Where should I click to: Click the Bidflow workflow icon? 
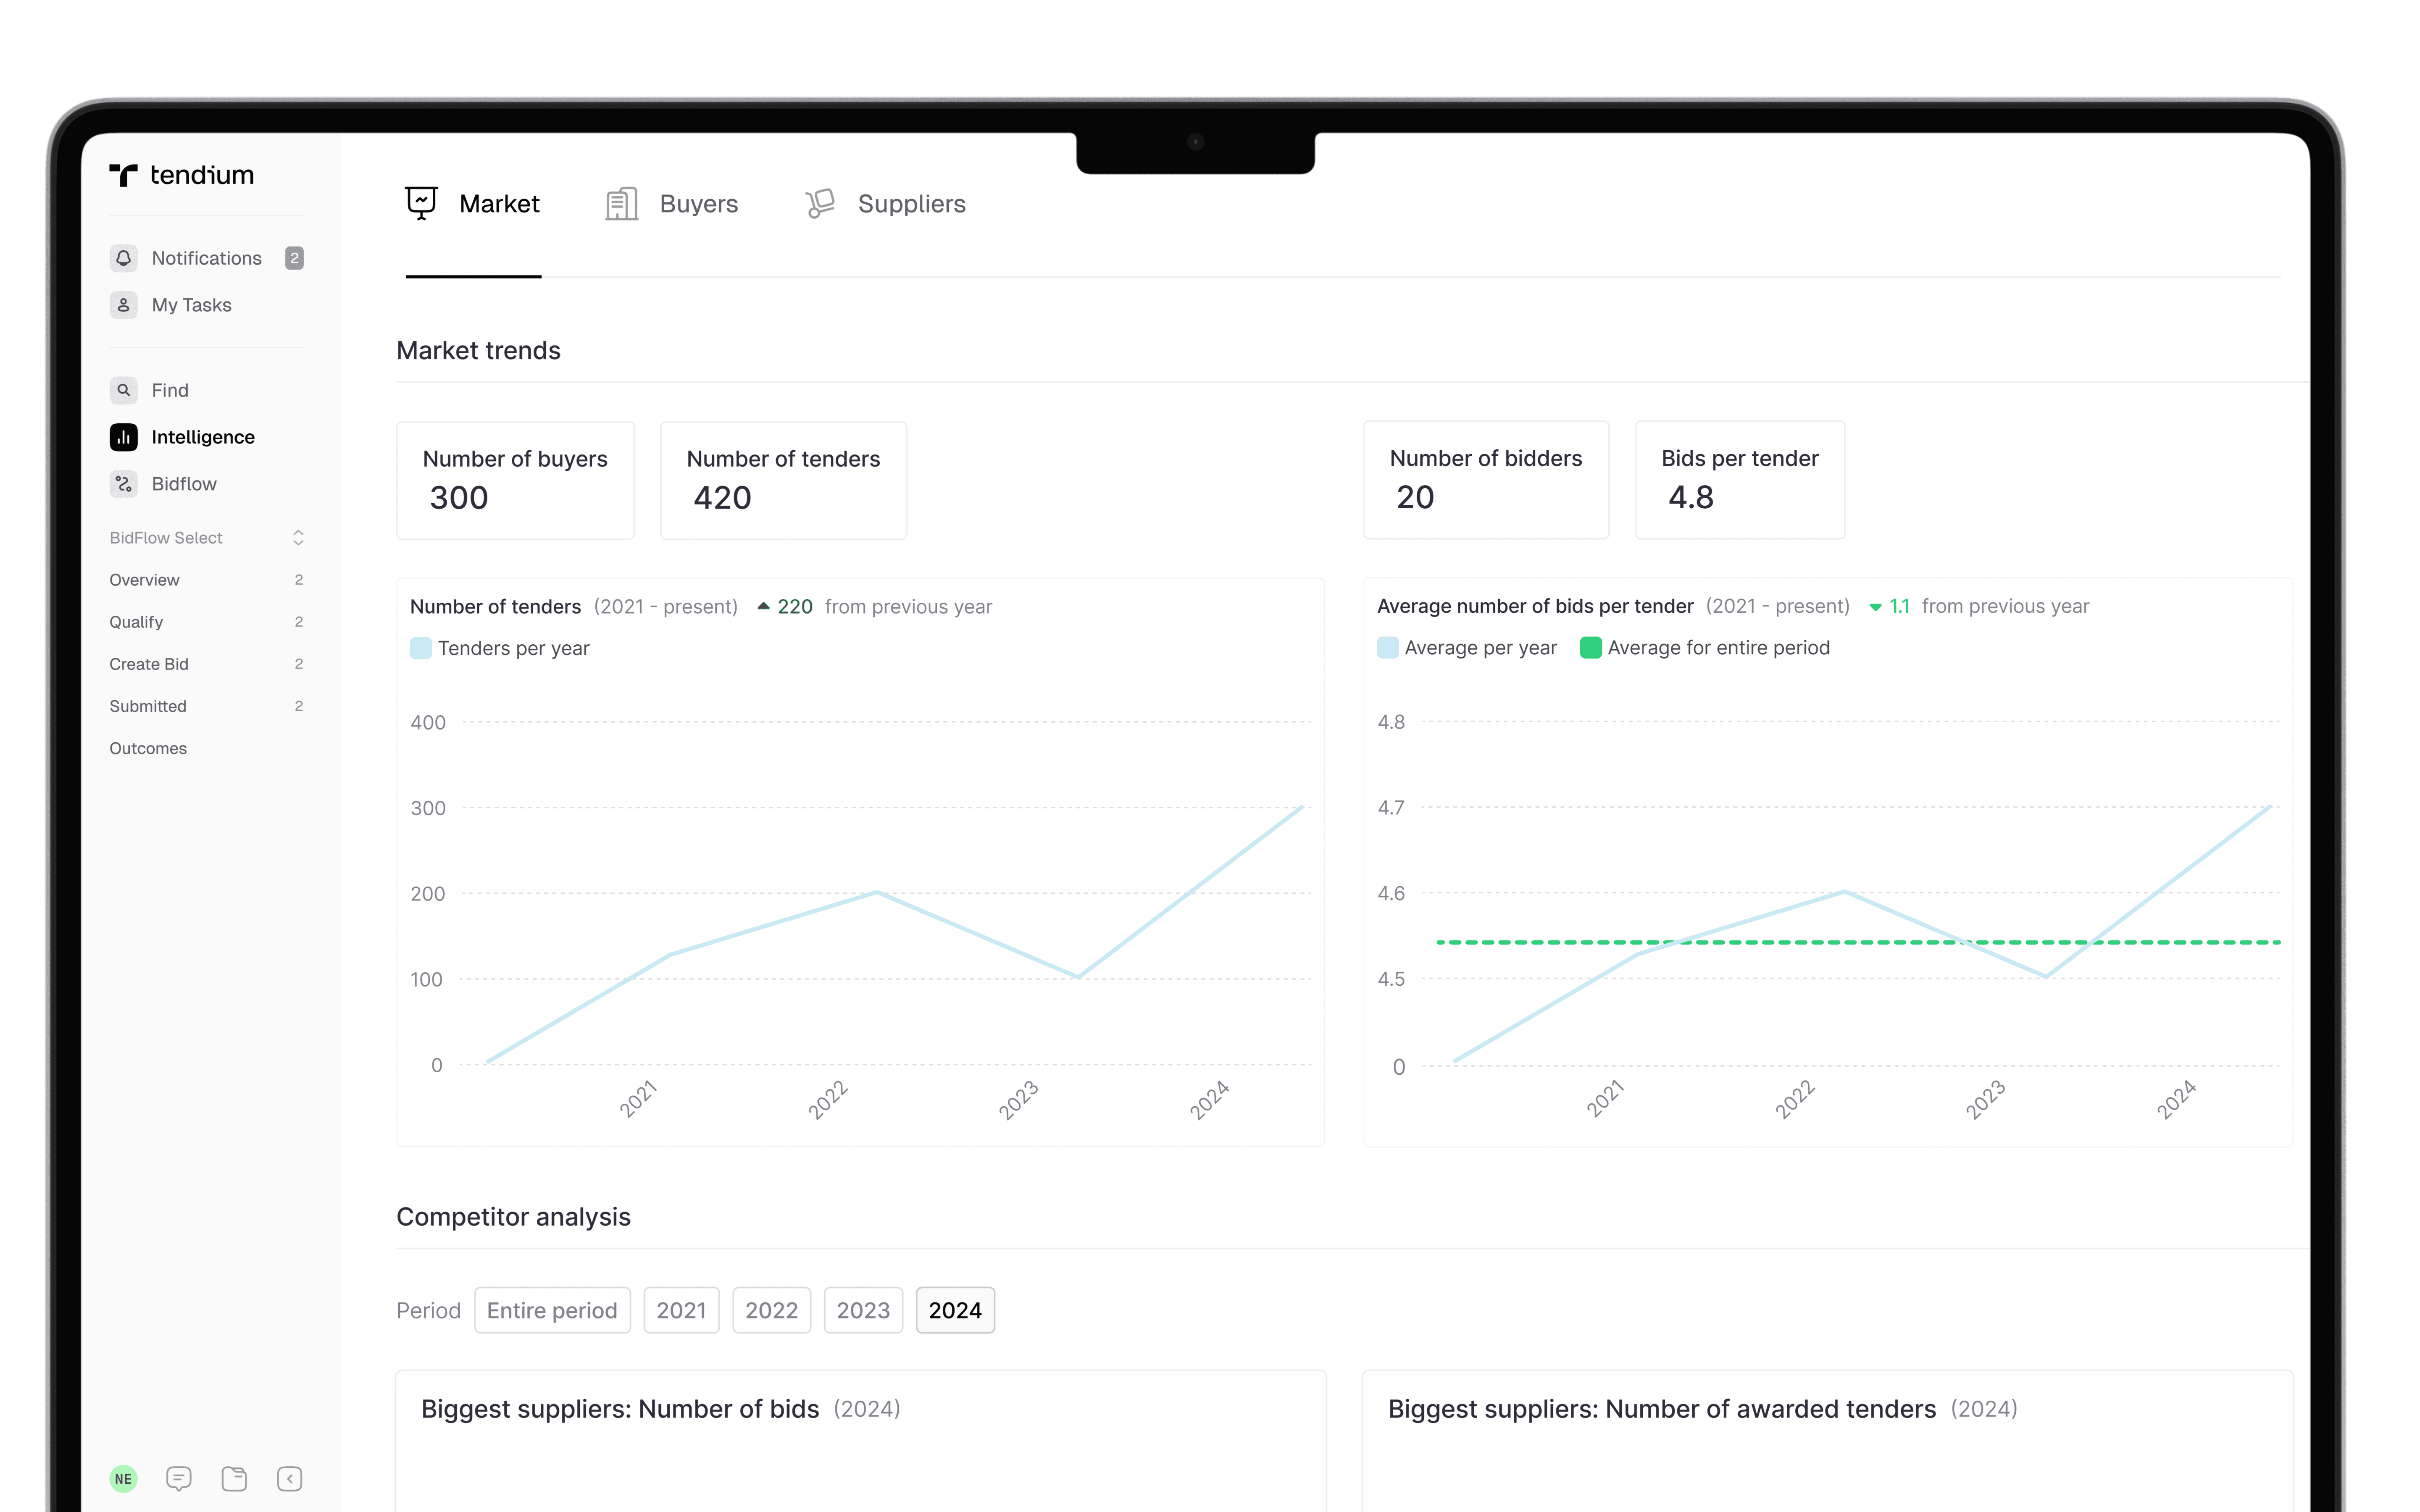[x=123, y=484]
